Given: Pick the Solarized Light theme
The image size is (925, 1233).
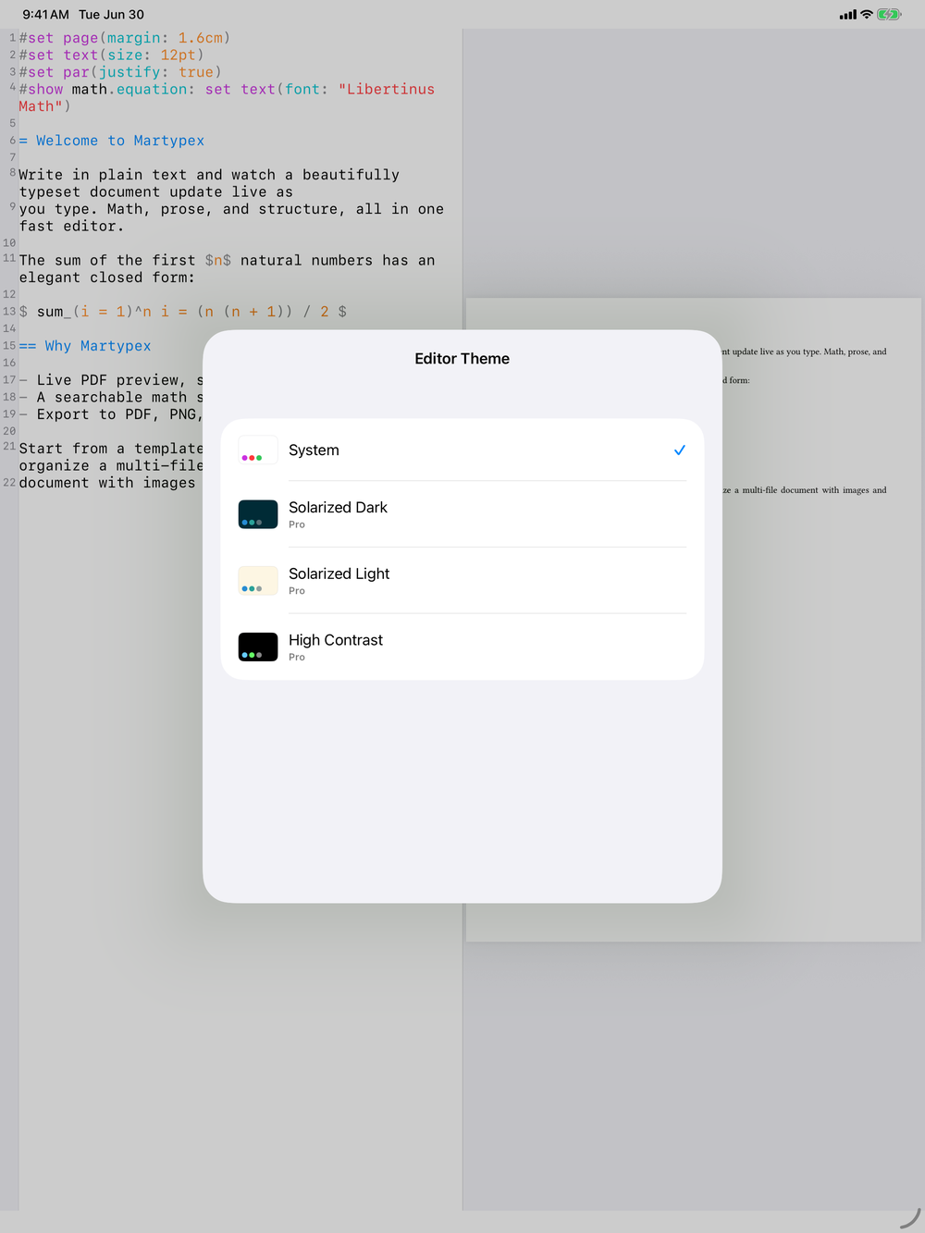Looking at the screenshot, I should 462,581.
